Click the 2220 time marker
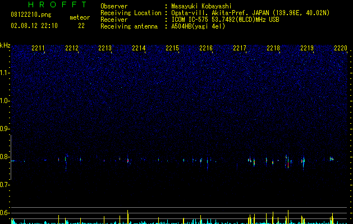 (x=341, y=48)
